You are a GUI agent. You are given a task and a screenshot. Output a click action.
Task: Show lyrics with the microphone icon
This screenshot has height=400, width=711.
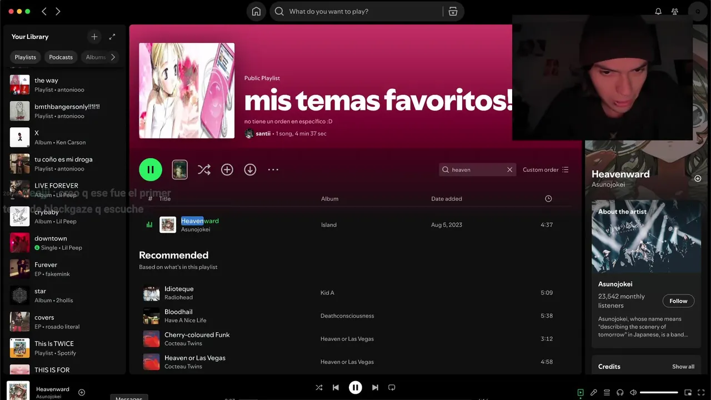[x=594, y=392]
